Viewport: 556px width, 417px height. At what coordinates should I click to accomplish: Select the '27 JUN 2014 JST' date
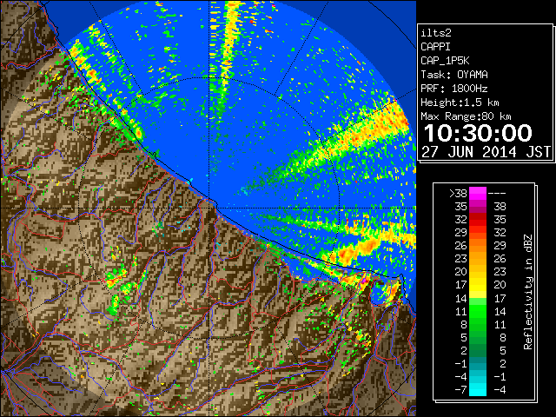point(486,152)
